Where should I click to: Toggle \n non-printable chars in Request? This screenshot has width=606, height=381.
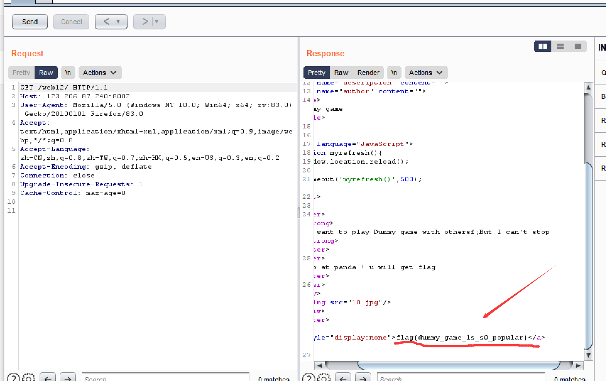tap(68, 73)
